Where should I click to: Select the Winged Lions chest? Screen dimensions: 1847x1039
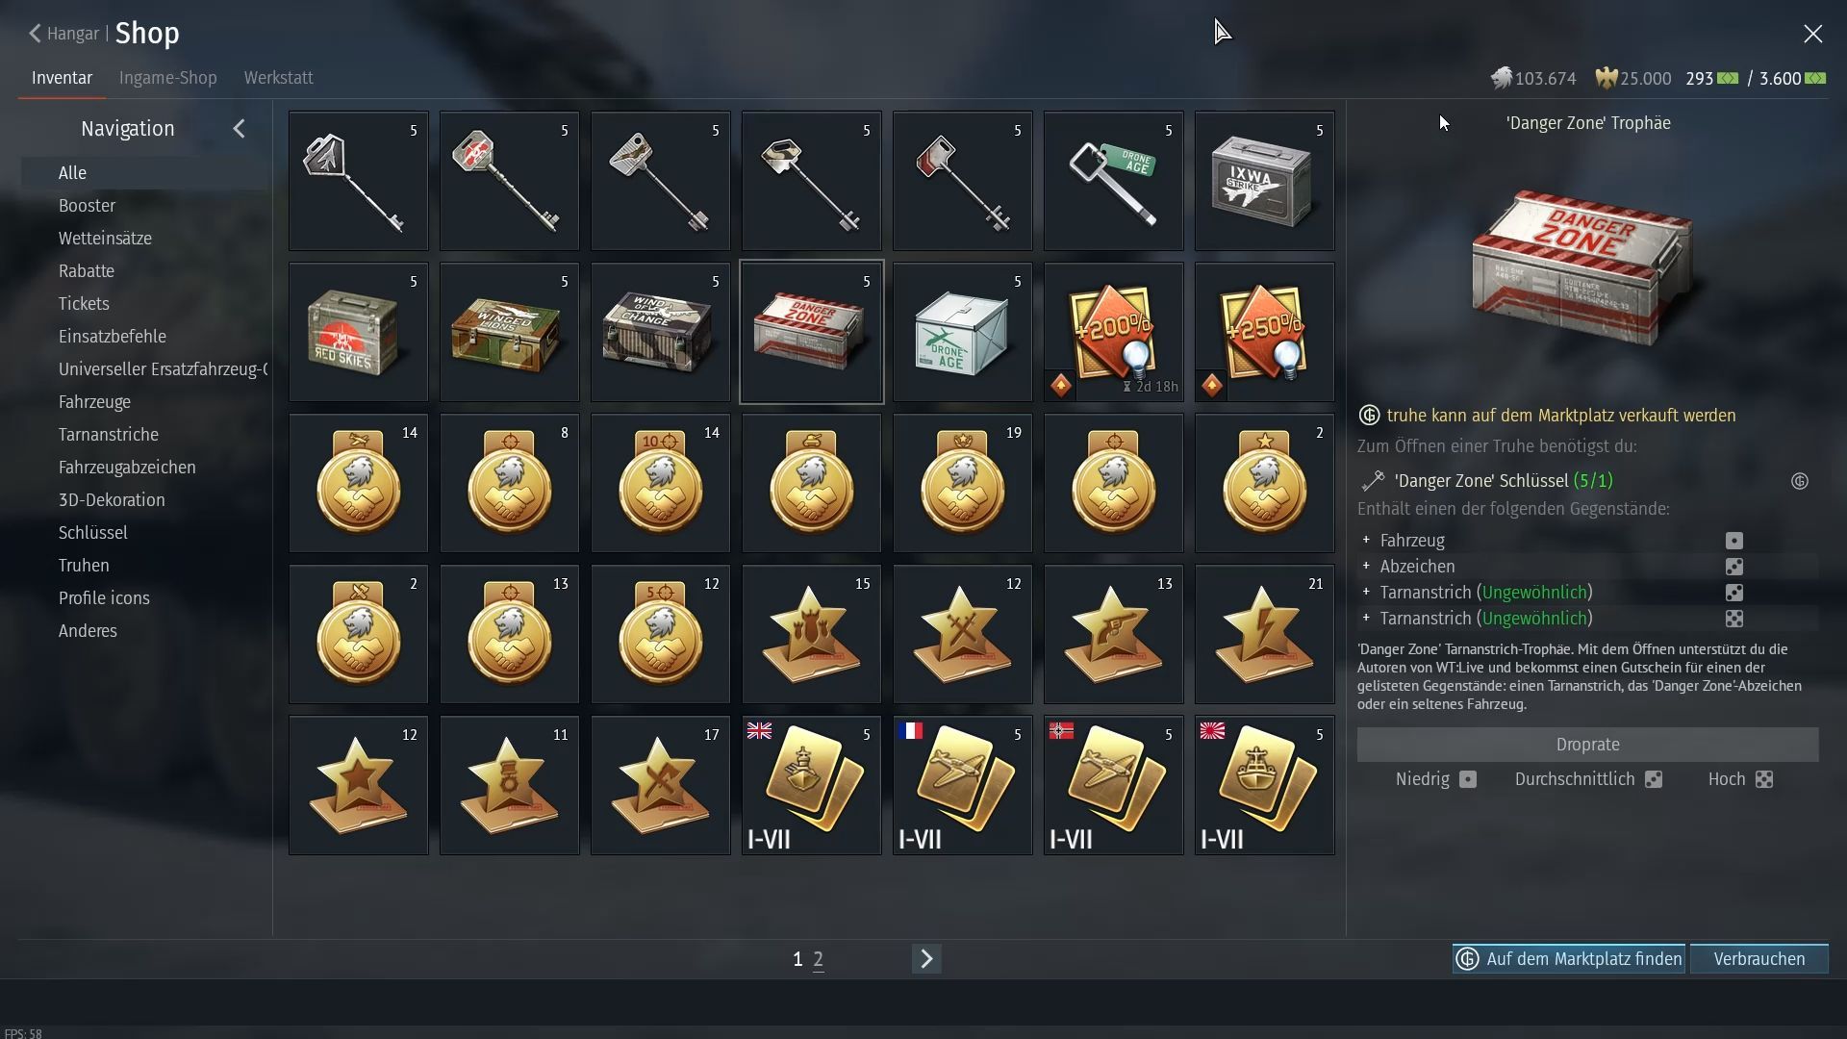tap(509, 332)
